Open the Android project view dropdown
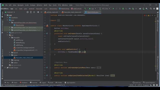Screen dimensions: 160x90 click(x=10, y=12)
